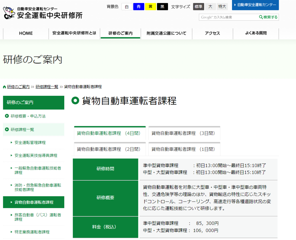Set background color to white 白
This screenshot has width=296, height=240.
tap(127, 7)
